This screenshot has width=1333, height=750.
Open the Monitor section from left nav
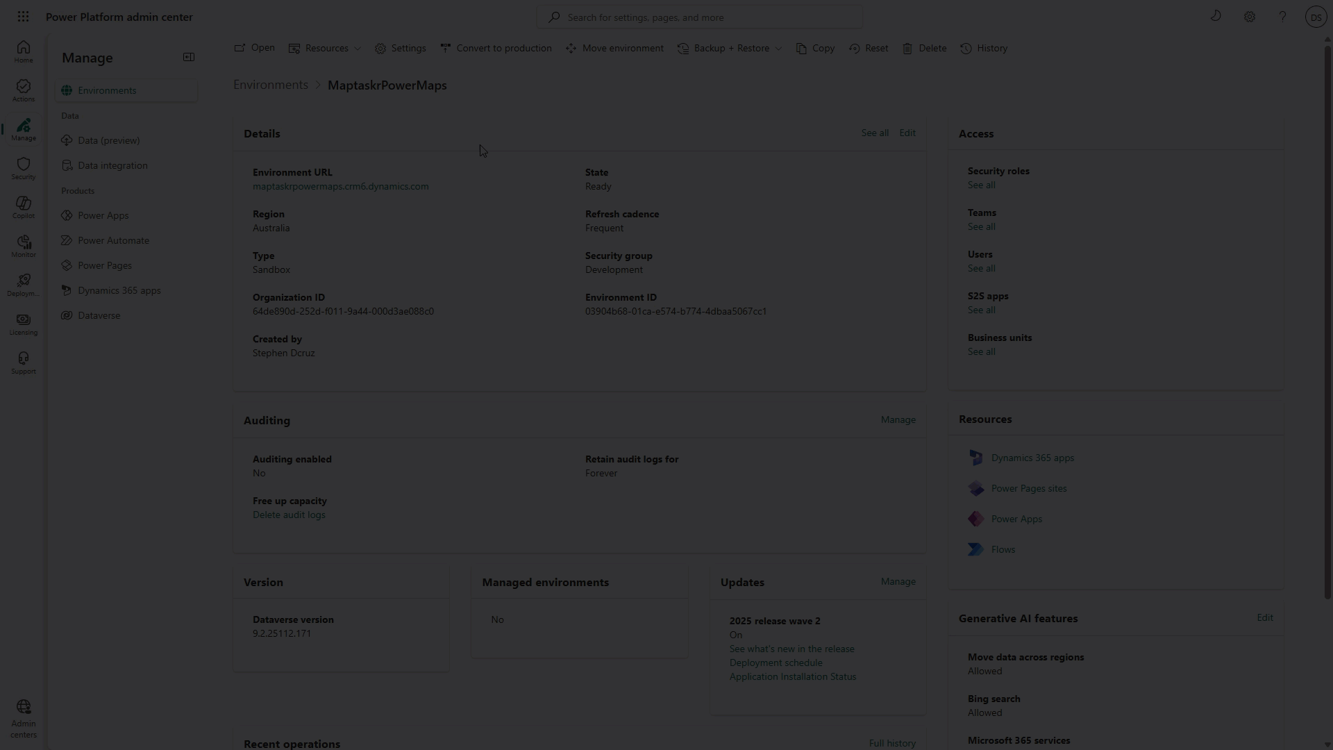coord(23,246)
